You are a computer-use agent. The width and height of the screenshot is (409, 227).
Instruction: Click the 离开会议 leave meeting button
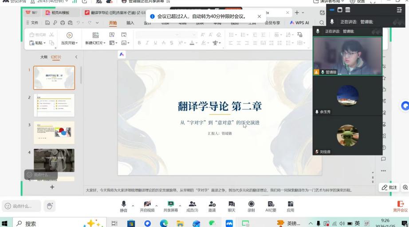click(400, 206)
